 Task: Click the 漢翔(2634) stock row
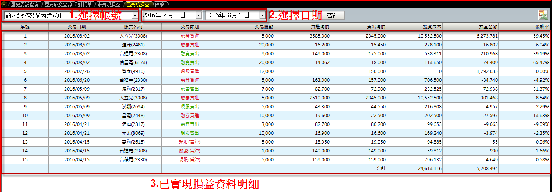point(133,107)
